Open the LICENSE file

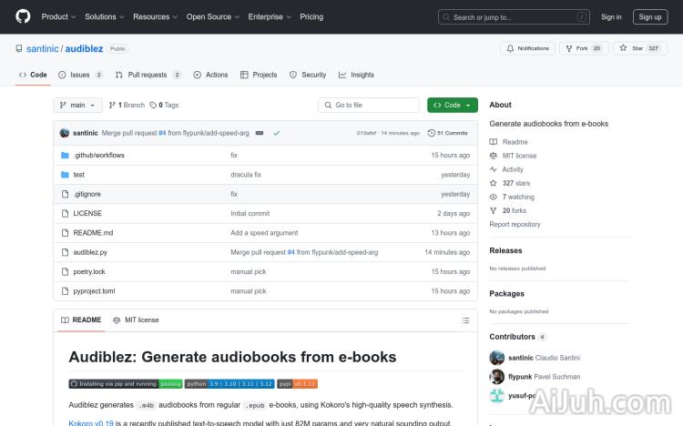pyautogui.click(x=87, y=213)
